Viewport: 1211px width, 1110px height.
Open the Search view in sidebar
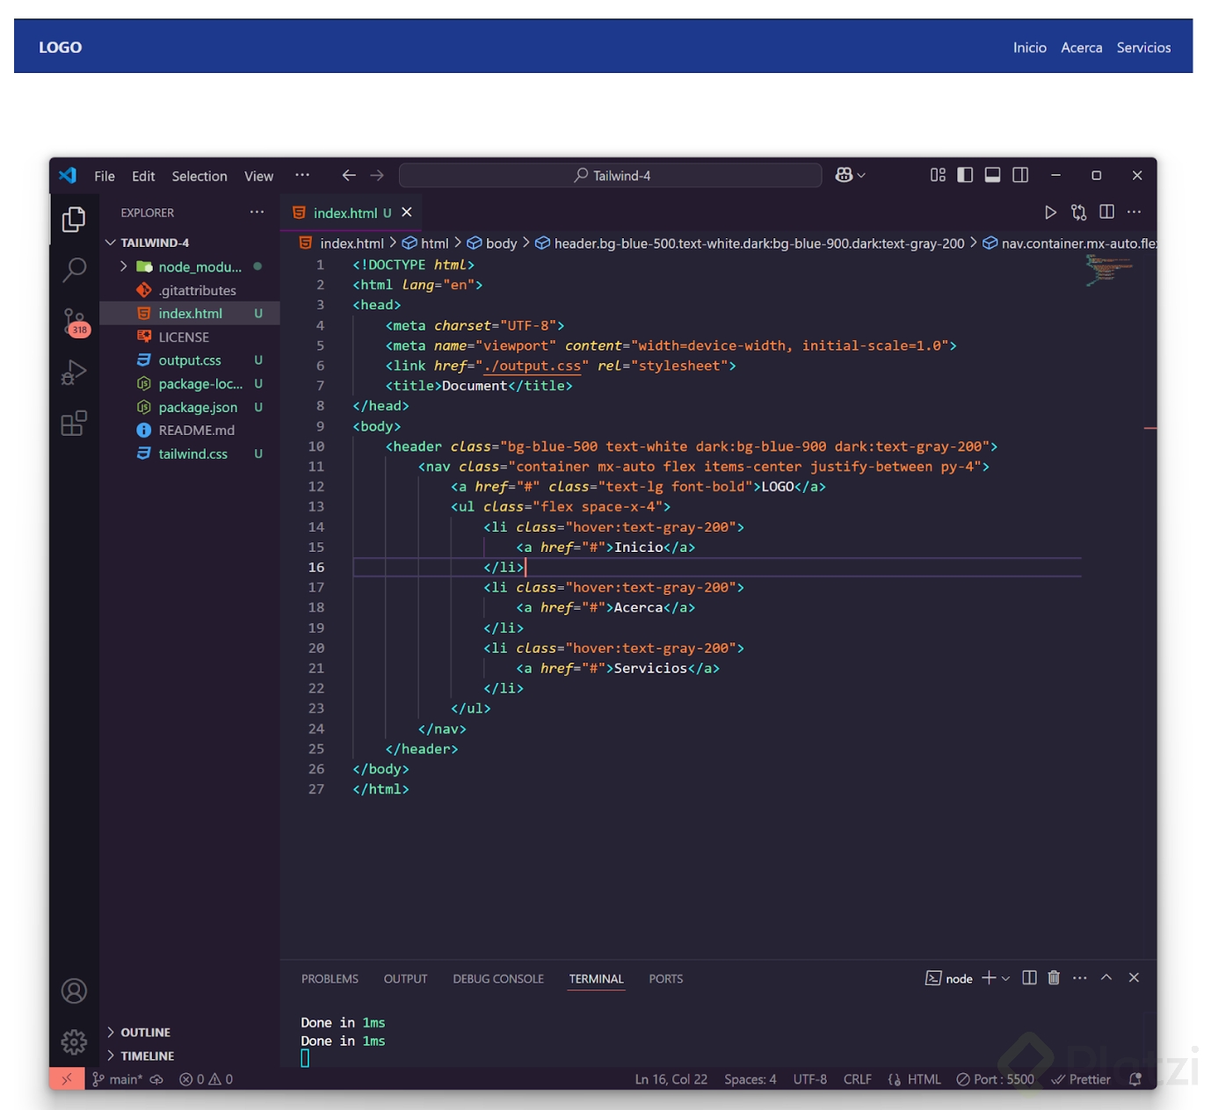(74, 270)
